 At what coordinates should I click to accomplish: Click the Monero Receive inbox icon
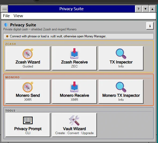point(74,87)
